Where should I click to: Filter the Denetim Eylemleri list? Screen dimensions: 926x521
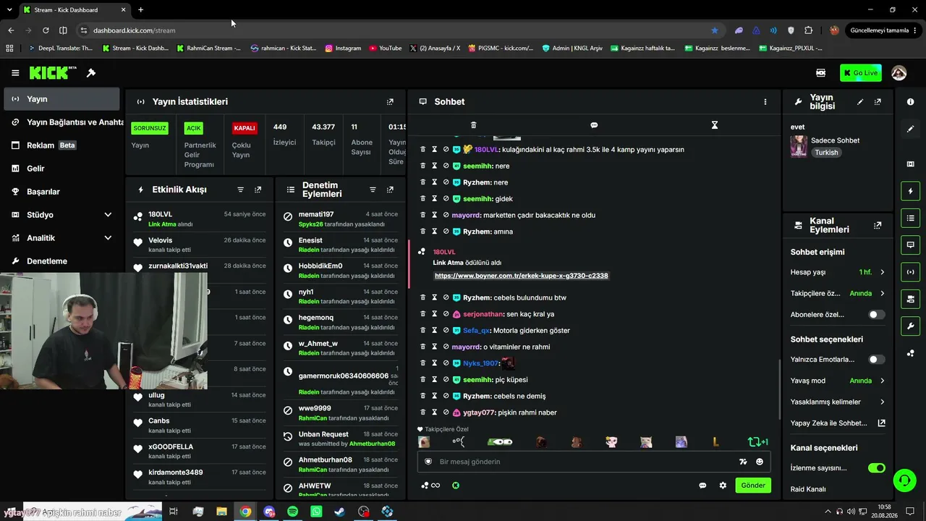[373, 190]
